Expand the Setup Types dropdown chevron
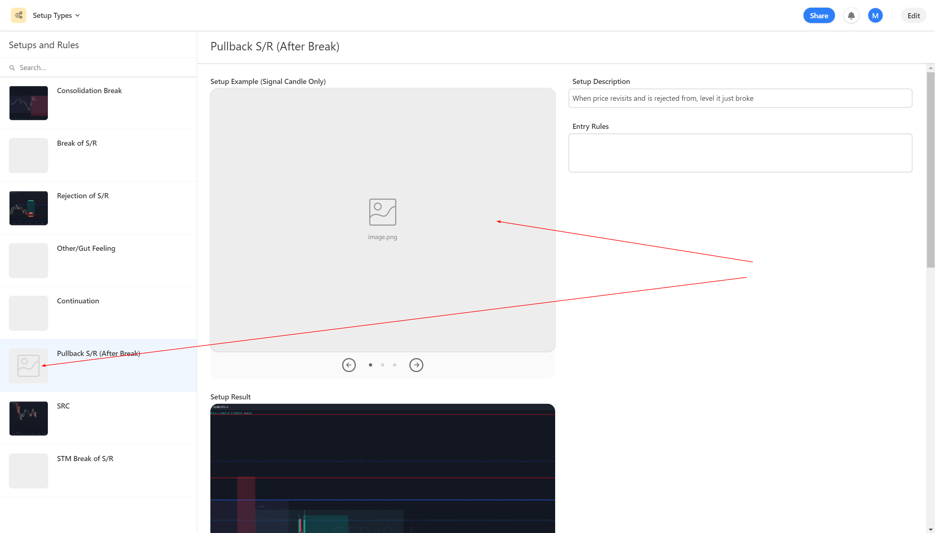Viewport: 935px width, 533px height. pyautogui.click(x=78, y=15)
